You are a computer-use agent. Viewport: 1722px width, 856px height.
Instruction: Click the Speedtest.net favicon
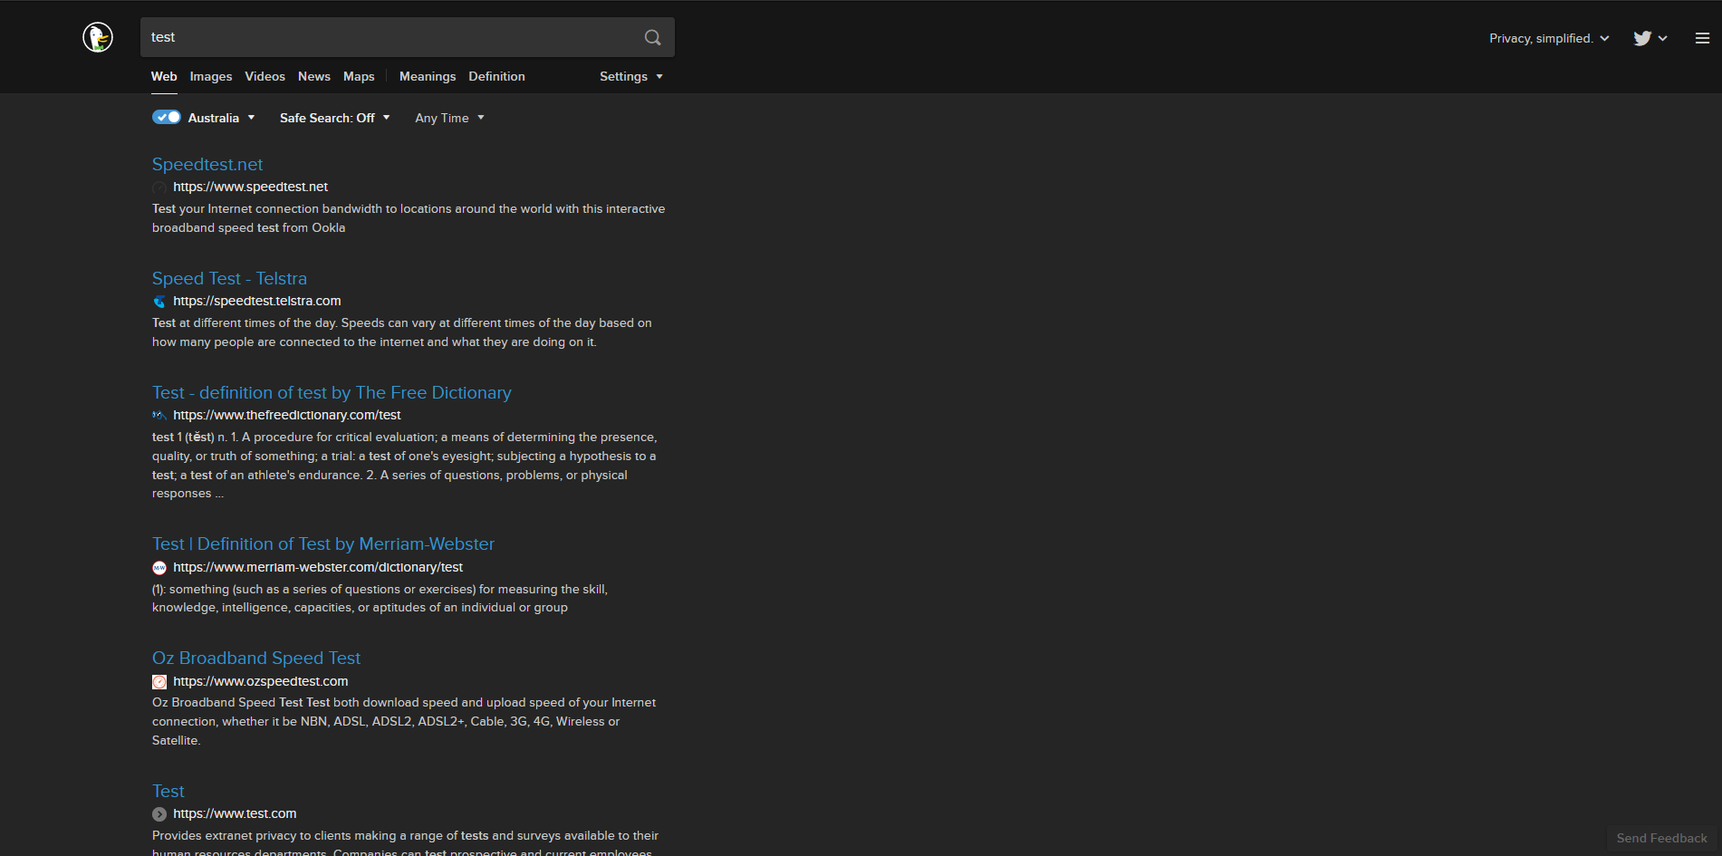click(159, 188)
